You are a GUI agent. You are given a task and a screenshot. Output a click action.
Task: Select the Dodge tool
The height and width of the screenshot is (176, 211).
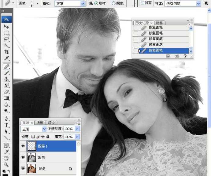click(x=6, y=111)
